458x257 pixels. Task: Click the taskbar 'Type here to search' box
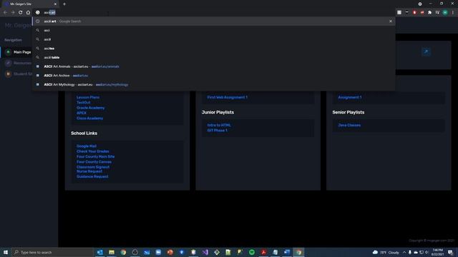click(x=52, y=252)
